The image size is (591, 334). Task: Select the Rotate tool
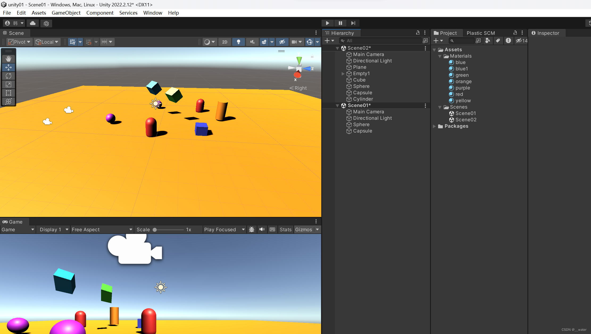pos(8,76)
